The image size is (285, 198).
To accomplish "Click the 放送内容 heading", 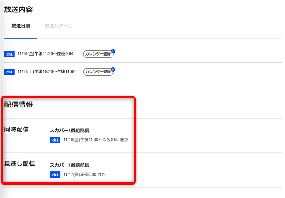I will [18, 9].
